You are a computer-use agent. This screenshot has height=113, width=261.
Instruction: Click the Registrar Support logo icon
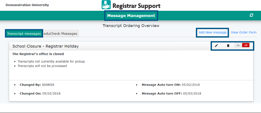(106, 5)
